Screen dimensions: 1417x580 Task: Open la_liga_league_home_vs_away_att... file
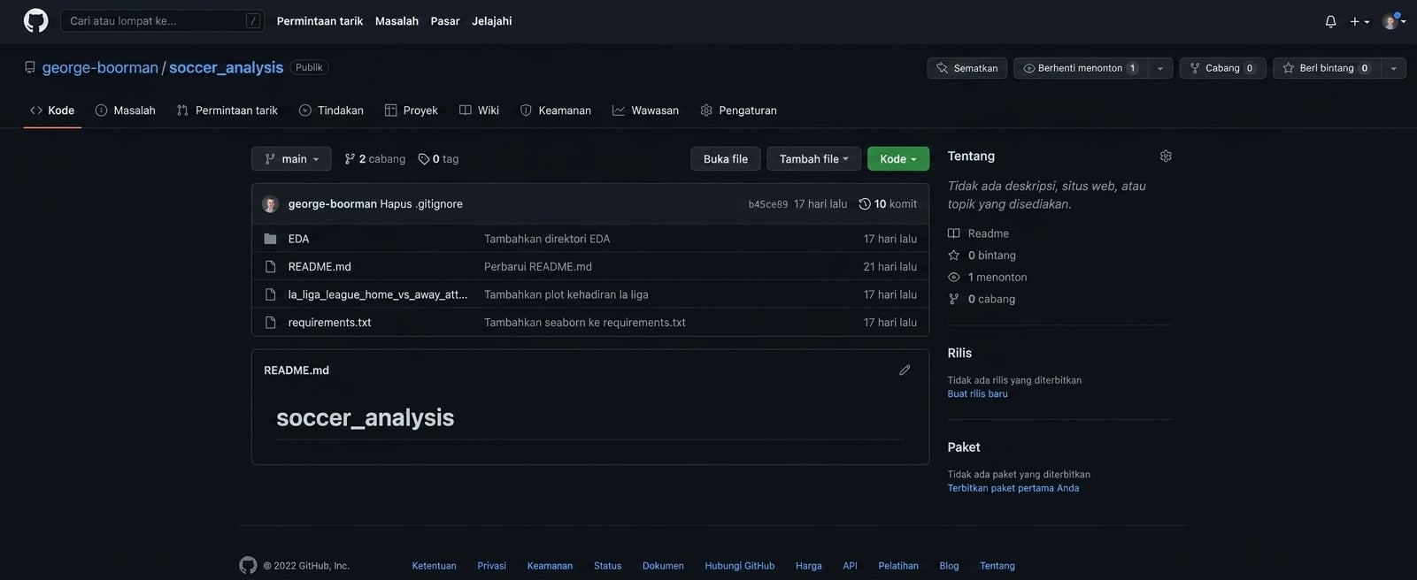(x=378, y=294)
